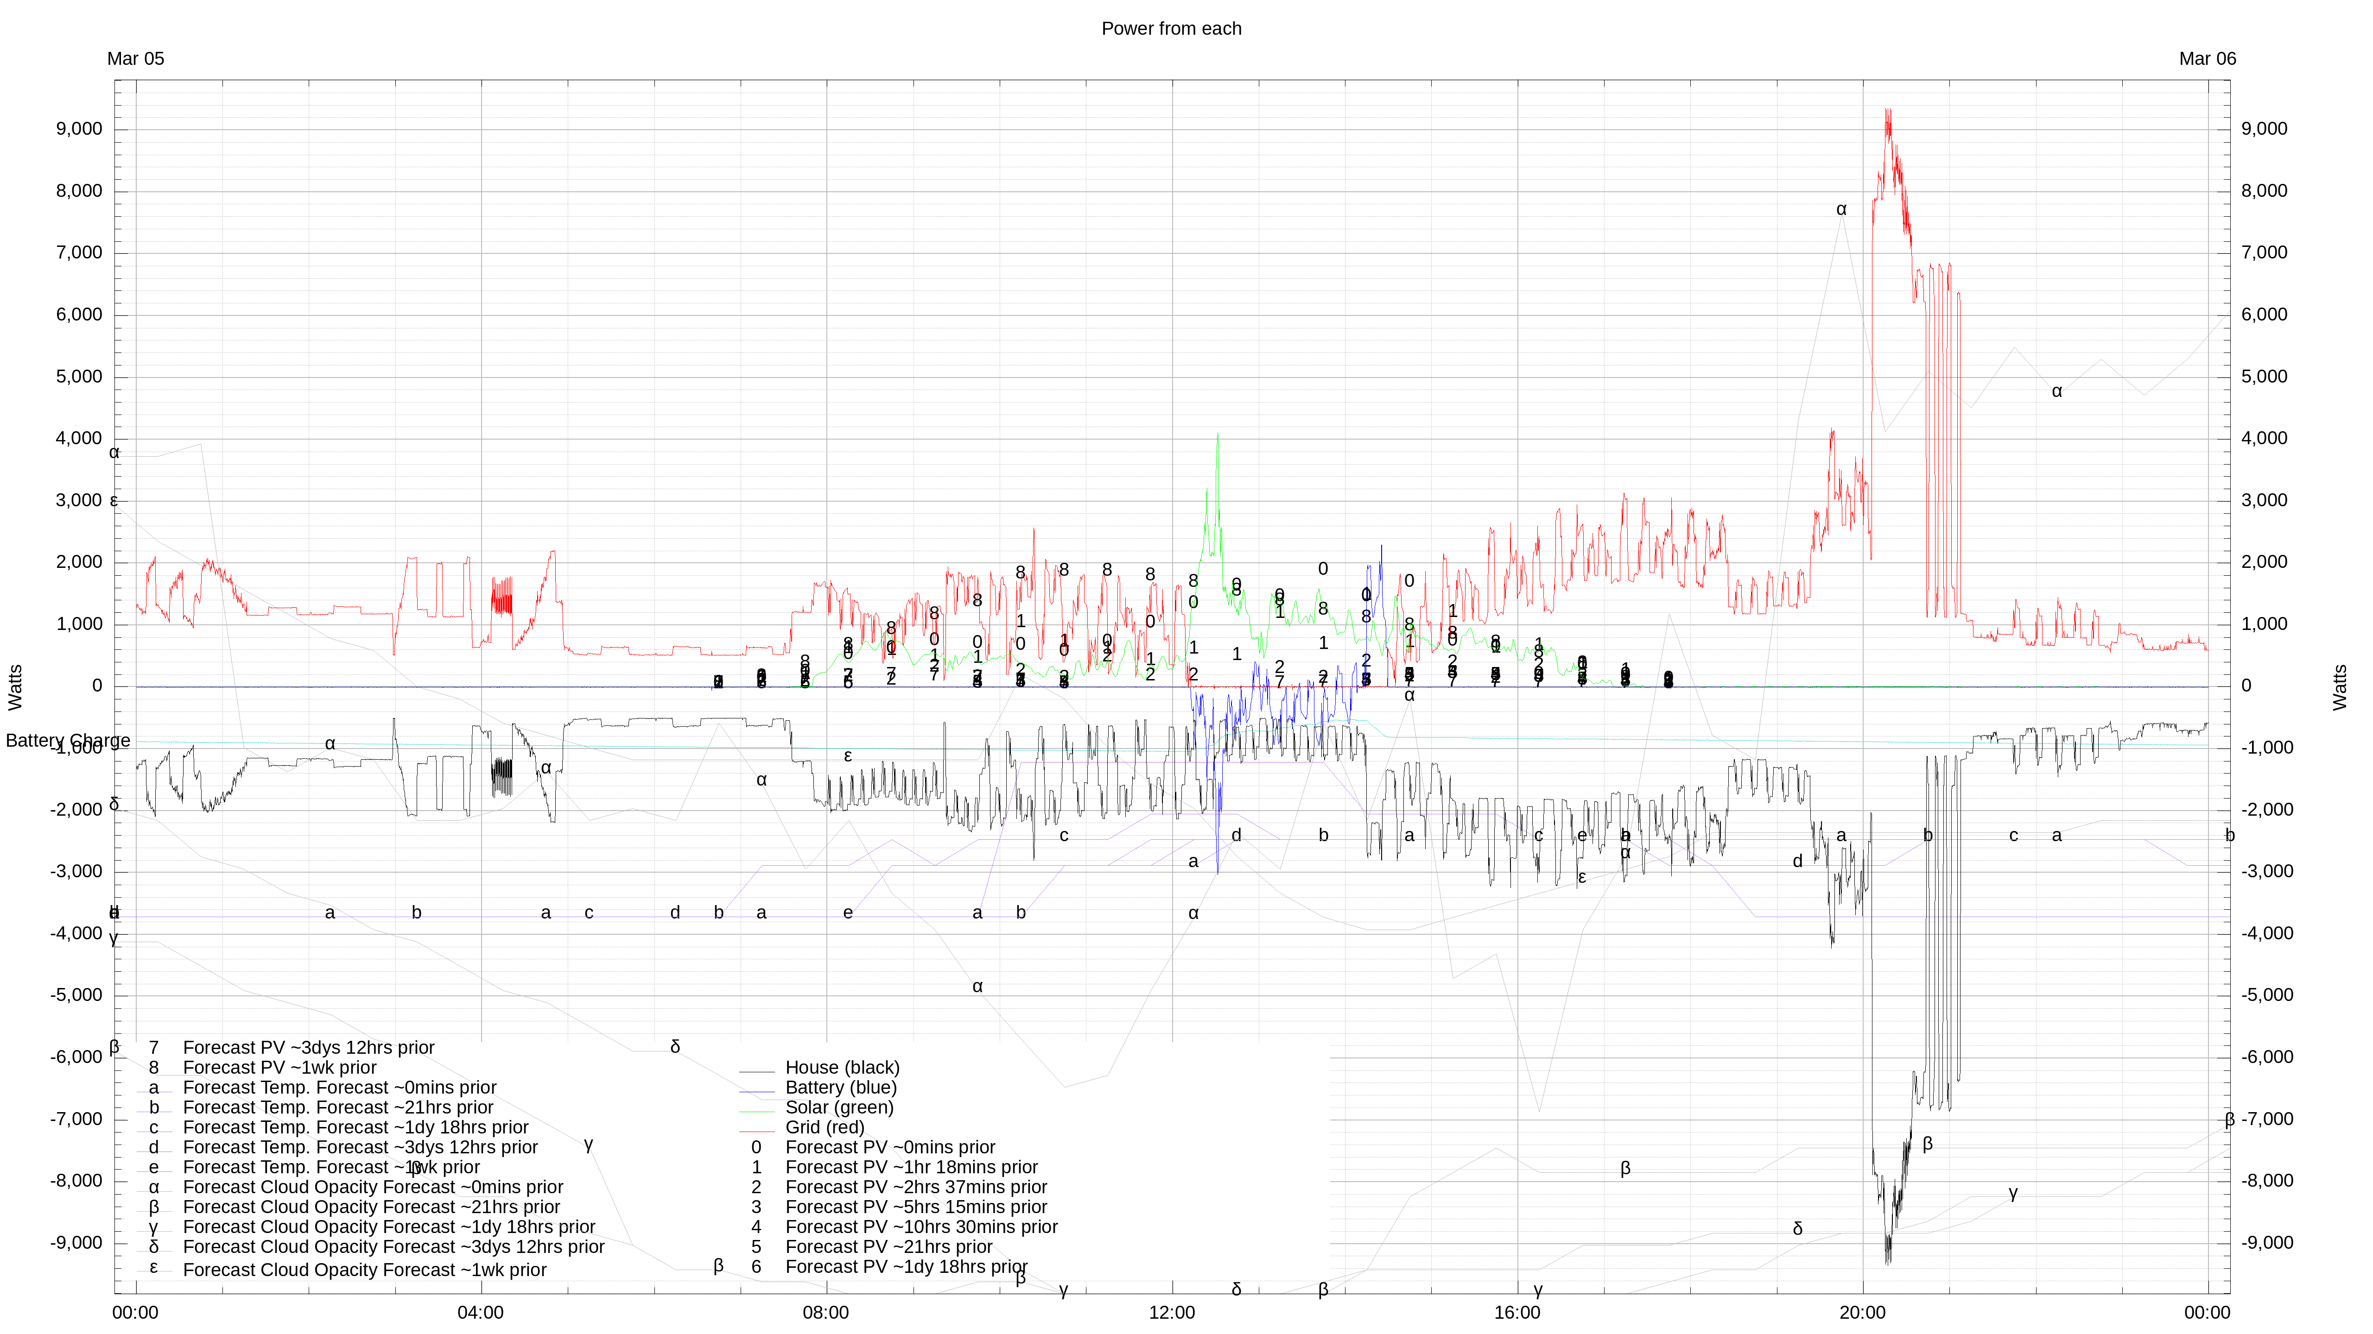Select legend "Forecast PV ~3dys 12hrs prior"
Viewport: 2373px width, 1334px height.
point(309,1048)
